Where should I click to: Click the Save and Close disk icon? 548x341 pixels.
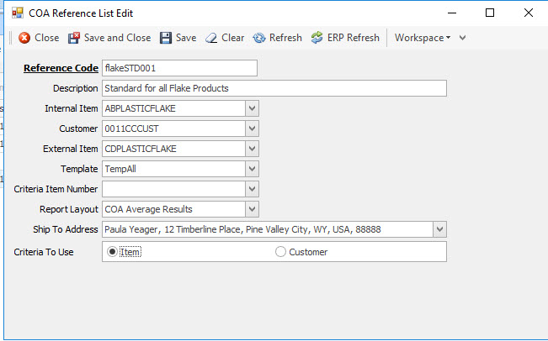74,38
